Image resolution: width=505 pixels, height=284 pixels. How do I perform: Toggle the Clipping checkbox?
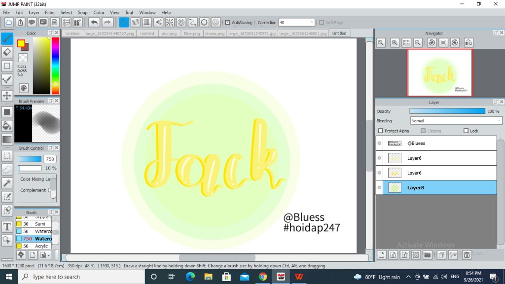pos(423,131)
